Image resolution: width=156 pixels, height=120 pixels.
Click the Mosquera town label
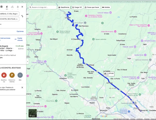coord(104,110)
